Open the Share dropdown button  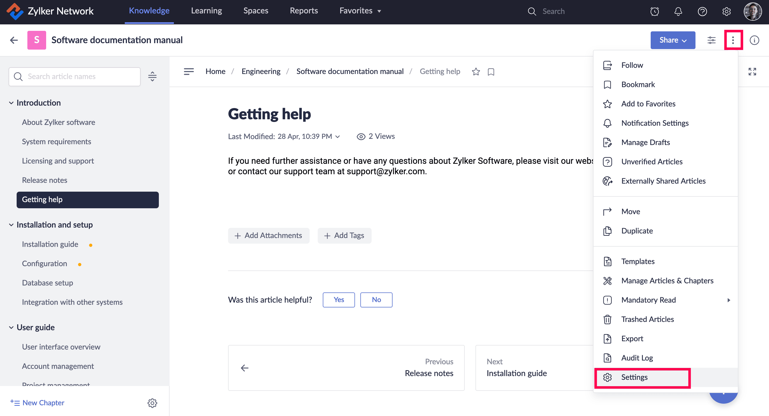pyautogui.click(x=673, y=40)
